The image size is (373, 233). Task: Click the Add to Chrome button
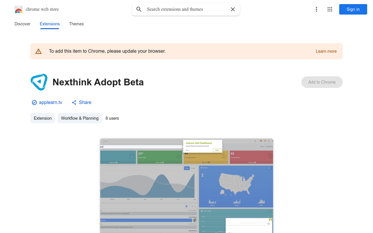[x=322, y=82]
